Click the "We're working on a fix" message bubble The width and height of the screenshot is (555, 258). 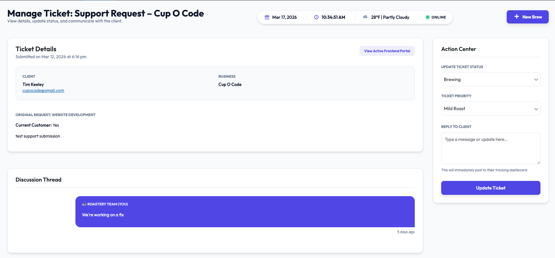245,212
